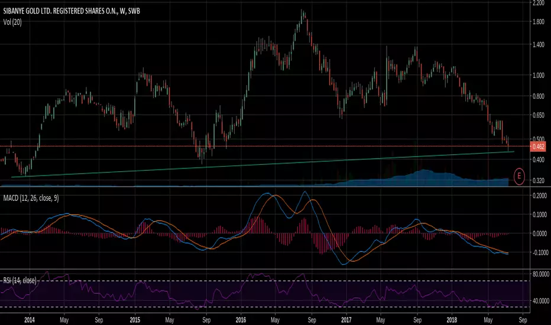The width and height of the screenshot is (551, 325).
Task: Click the MACD axis value 0.1000
Action: 539,214
